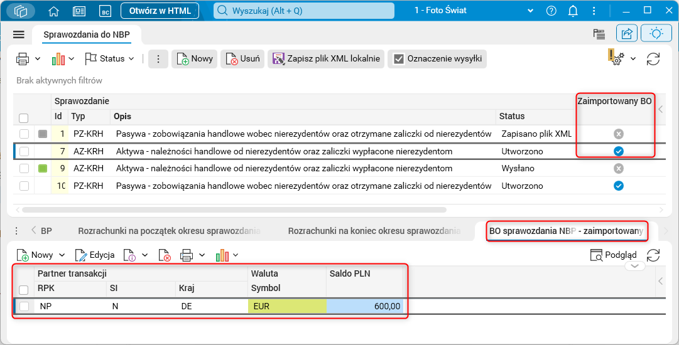The image size is (679, 345).
Task: Click the left chevron before BP tab
Action: pos(34,231)
